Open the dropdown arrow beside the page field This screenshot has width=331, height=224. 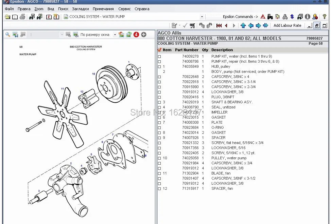[62, 34]
